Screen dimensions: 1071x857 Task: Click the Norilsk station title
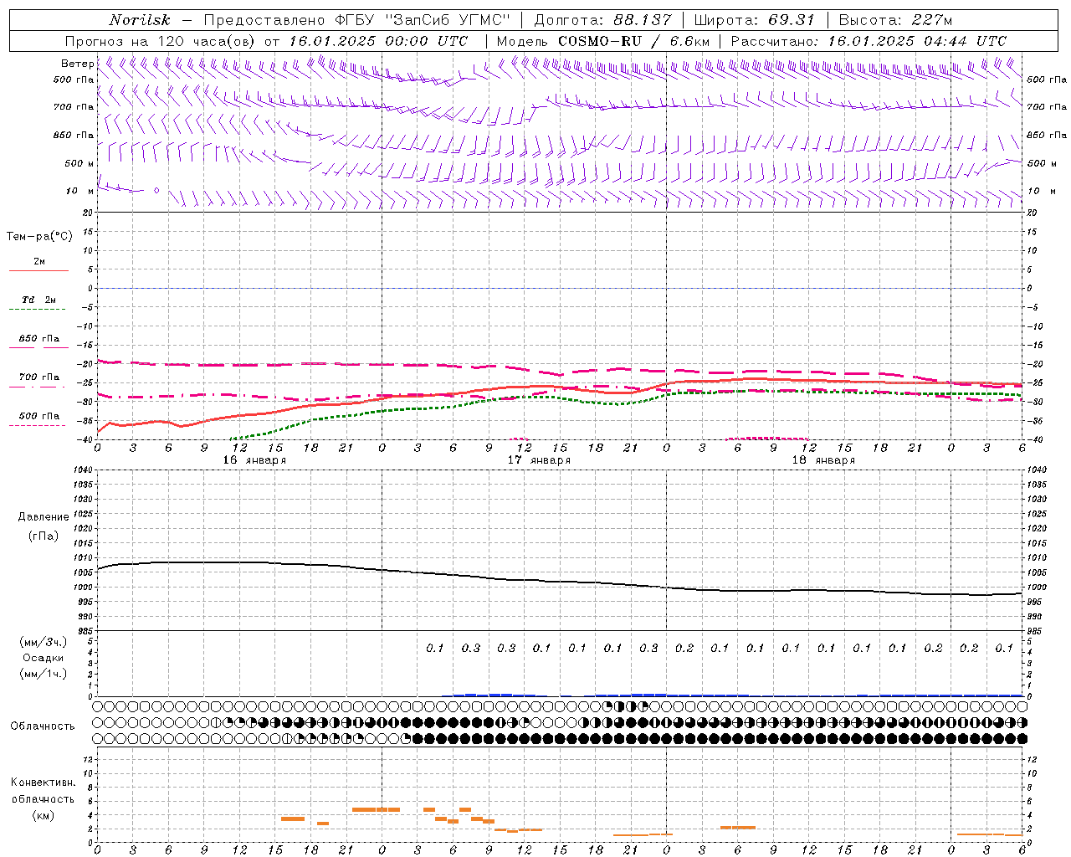(x=139, y=20)
